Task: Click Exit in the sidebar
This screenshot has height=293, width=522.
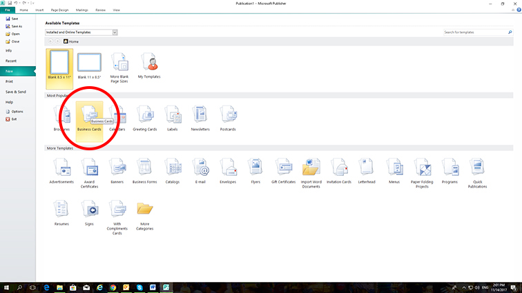Action: pos(11,119)
